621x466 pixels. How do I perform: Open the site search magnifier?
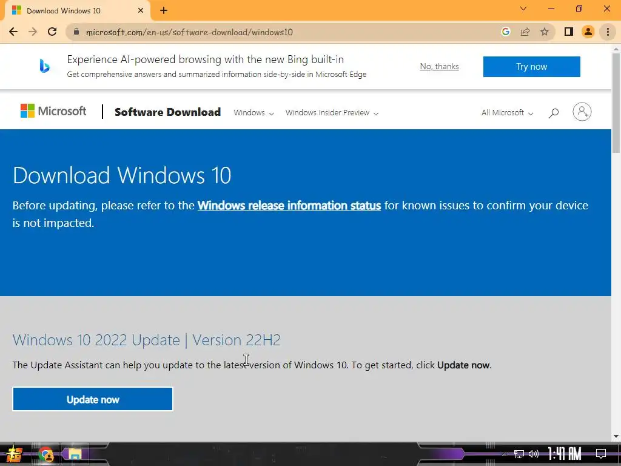(x=554, y=113)
